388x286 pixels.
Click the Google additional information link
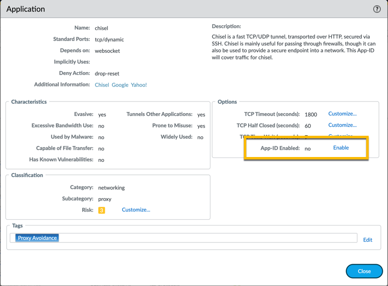tap(120, 85)
